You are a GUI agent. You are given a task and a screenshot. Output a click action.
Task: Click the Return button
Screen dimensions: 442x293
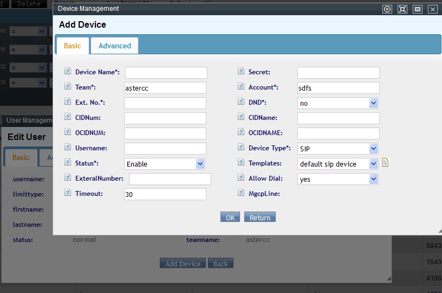[260, 218]
